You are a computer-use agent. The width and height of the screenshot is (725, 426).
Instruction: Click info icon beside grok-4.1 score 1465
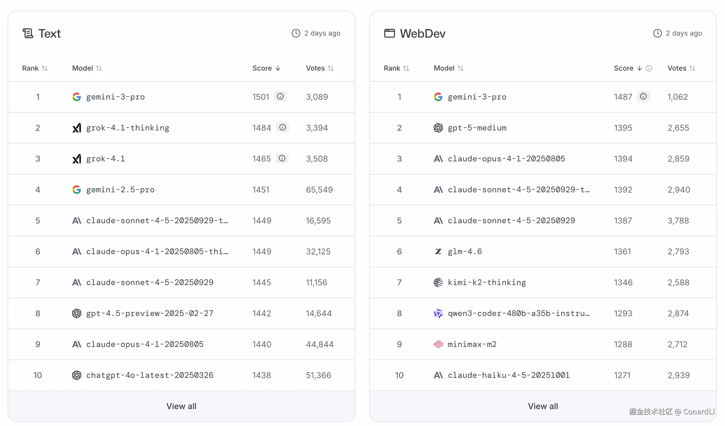point(282,158)
